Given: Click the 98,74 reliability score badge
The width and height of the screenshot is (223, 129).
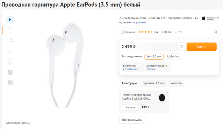Looking at the screenshot, I should tap(166, 32).
